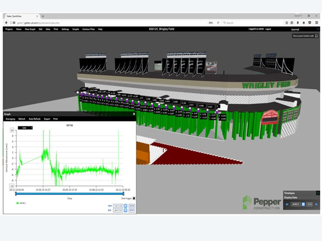Click the y-axis minimum value box -10
Image resolution: width=322 pixels, height=241 pixels.
[12, 186]
